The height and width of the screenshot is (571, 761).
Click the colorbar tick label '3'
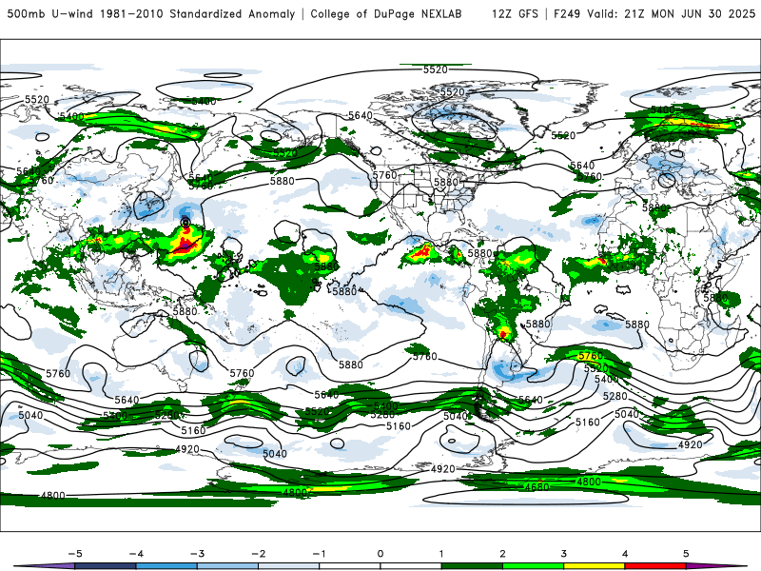(563, 554)
